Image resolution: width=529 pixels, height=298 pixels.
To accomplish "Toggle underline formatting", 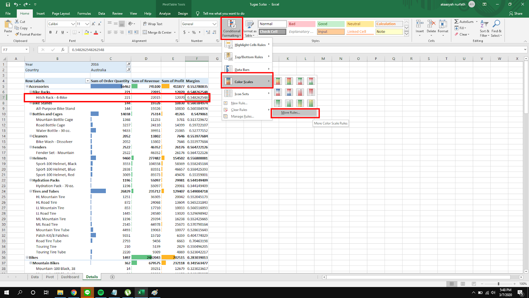I will coord(62,32).
